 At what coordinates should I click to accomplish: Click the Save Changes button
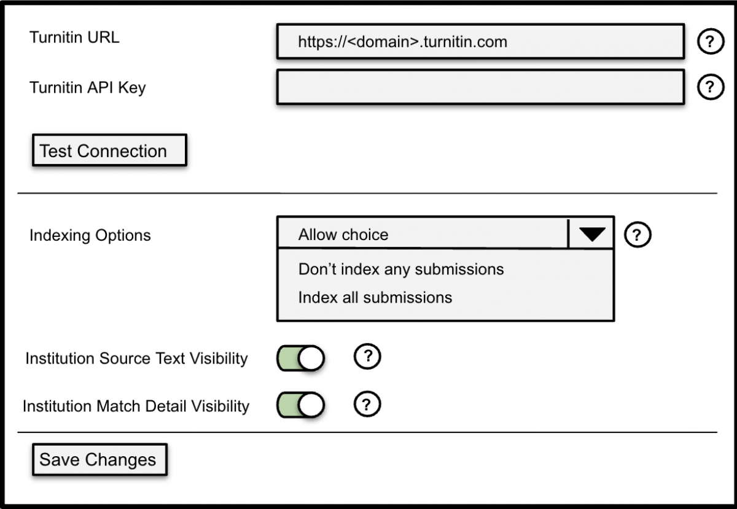coord(99,460)
